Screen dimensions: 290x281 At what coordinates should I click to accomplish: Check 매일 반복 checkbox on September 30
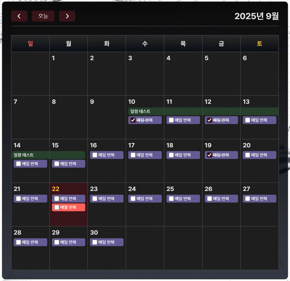pos(95,242)
